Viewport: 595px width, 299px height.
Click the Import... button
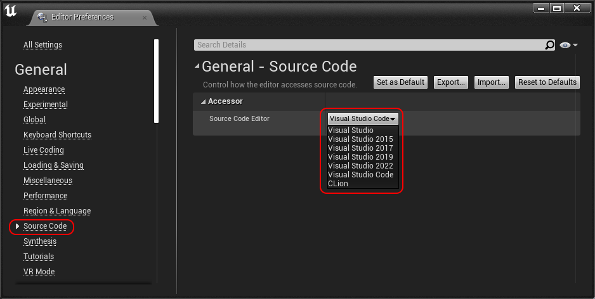[x=491, y=82]
